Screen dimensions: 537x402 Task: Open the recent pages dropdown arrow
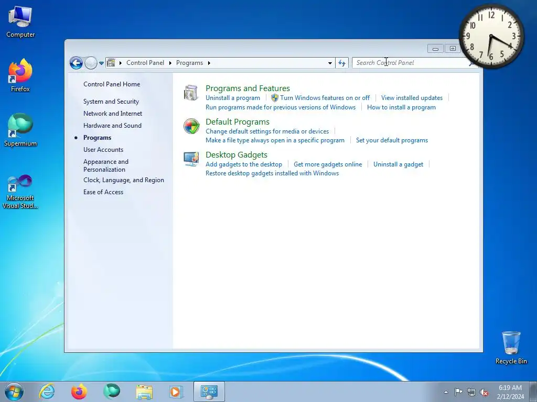[x=101, y=63]
